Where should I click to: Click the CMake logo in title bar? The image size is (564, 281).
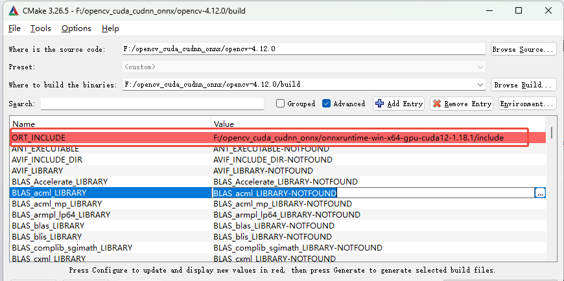coord(12,10)
